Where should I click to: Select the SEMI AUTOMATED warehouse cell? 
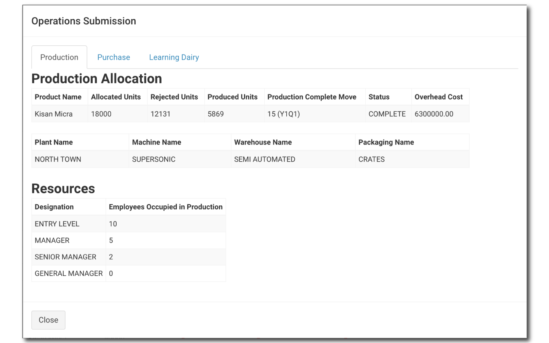(265, 159)
